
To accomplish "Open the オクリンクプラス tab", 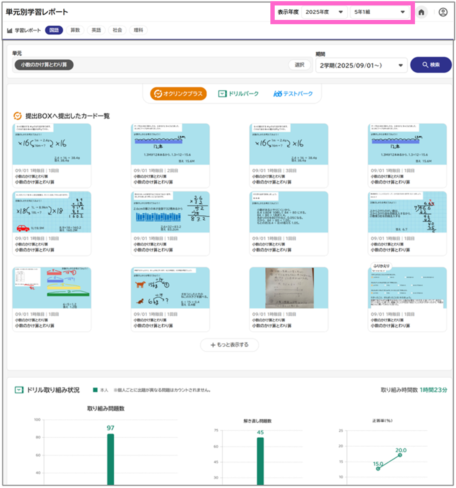I will [179, 94].
